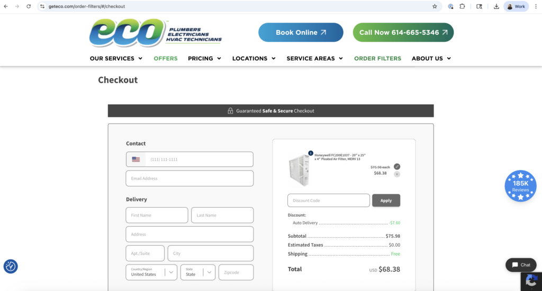Open the Work profile menu
Viewport: 542px width, 291px height.
516,6
